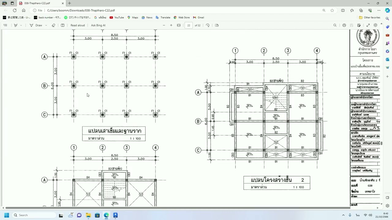The width and height of the screenshot is (392, 220).
Task: Open the Copilot sidebar
Action: click(387, 10)
